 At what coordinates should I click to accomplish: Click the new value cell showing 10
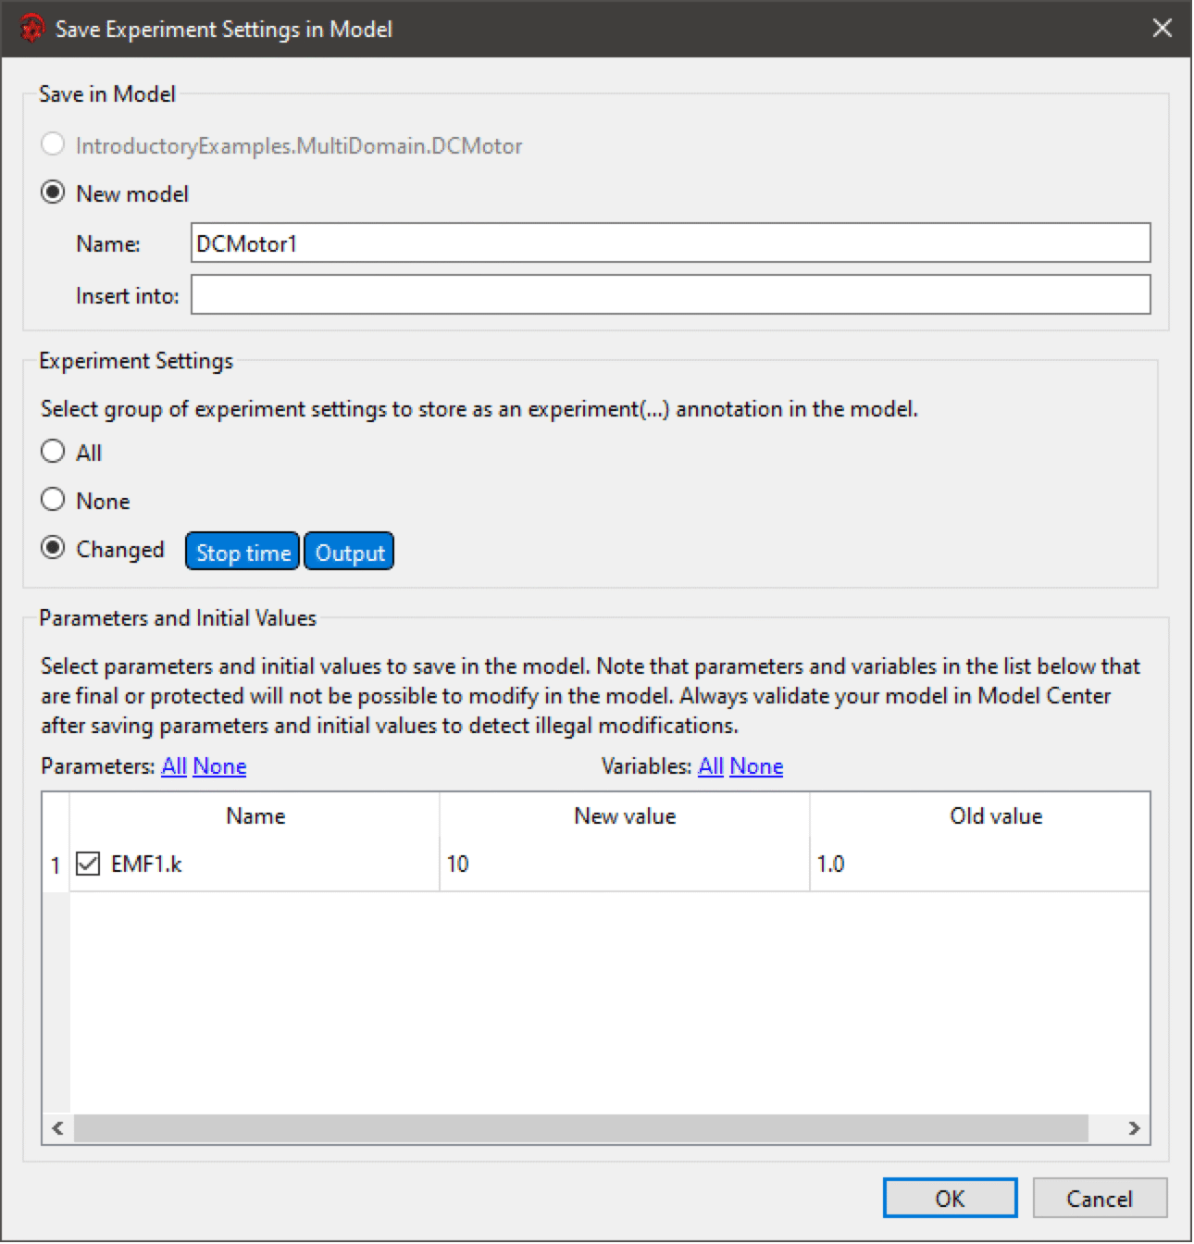[625, 865]
